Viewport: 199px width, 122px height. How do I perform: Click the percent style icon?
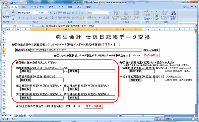95,18
